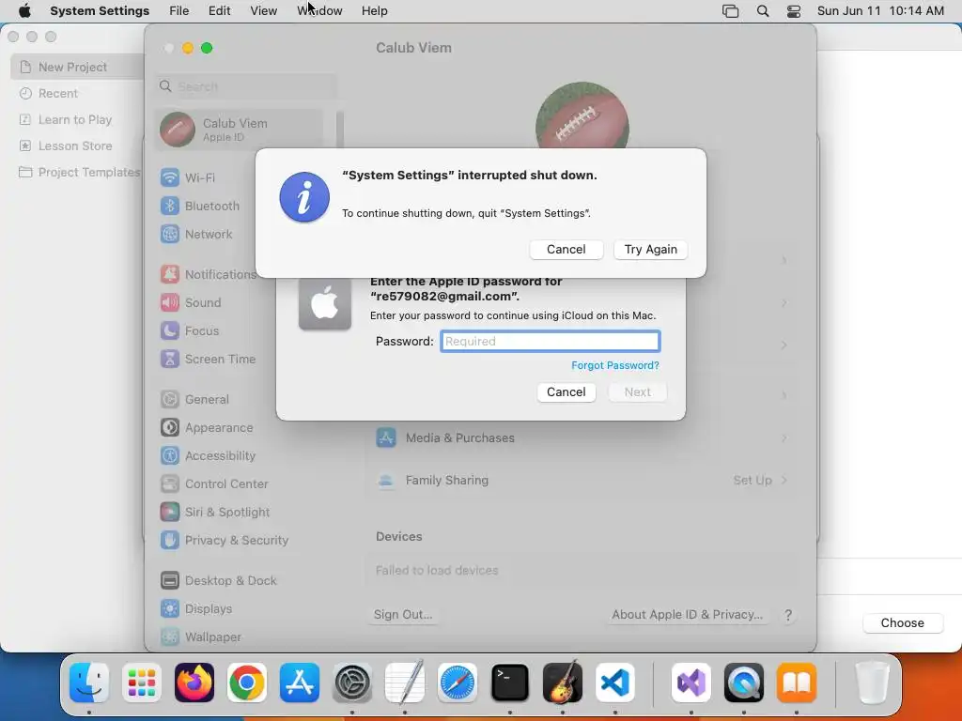Viewport: 962px width, 721px height.
Task: Click Privacy & Security hand icon
Action: coord(170,540)
